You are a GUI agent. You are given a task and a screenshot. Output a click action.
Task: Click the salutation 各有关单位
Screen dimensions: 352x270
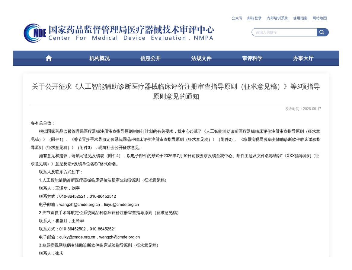tap(43, 123)
